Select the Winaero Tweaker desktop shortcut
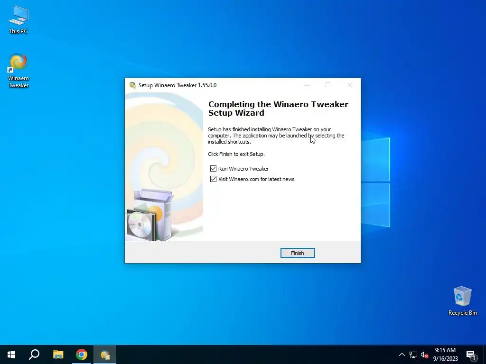The image size is (486, 364). point(19,71)
